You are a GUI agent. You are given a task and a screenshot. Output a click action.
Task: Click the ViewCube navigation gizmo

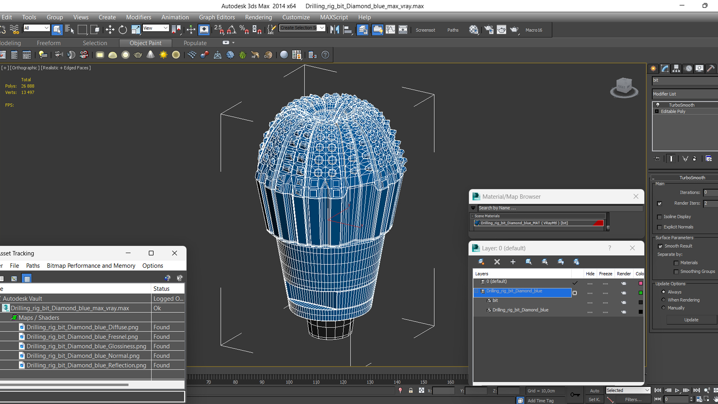click(624, 88)
